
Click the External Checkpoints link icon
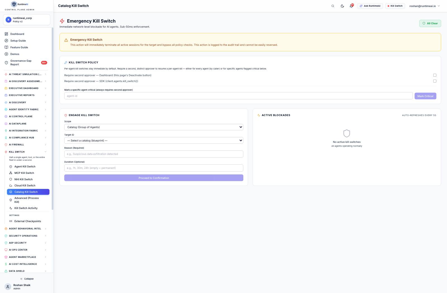11,221
